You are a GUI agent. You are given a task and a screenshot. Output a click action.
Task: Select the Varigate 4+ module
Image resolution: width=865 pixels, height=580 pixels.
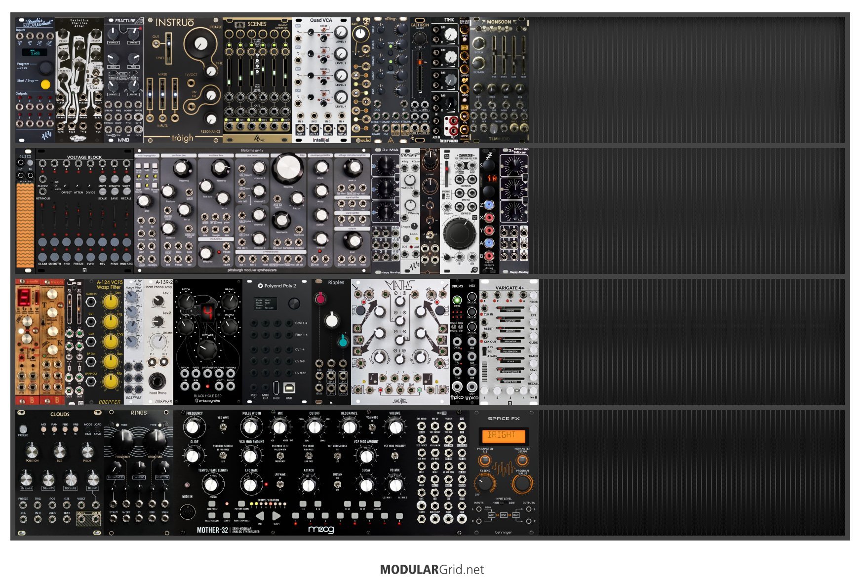click(509, 342)
